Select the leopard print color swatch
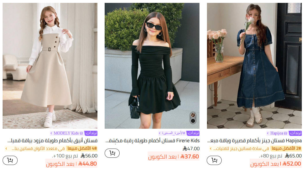The image size is (305, 175). [x=193, y=115]
